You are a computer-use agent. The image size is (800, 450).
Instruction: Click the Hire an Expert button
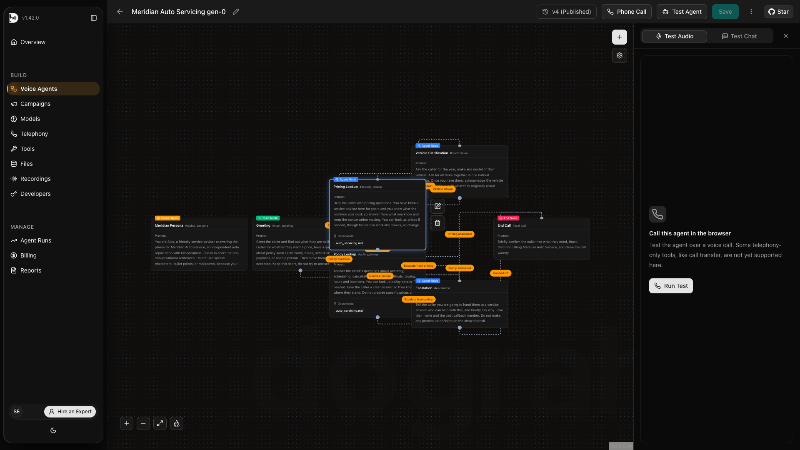pos(70,412)
